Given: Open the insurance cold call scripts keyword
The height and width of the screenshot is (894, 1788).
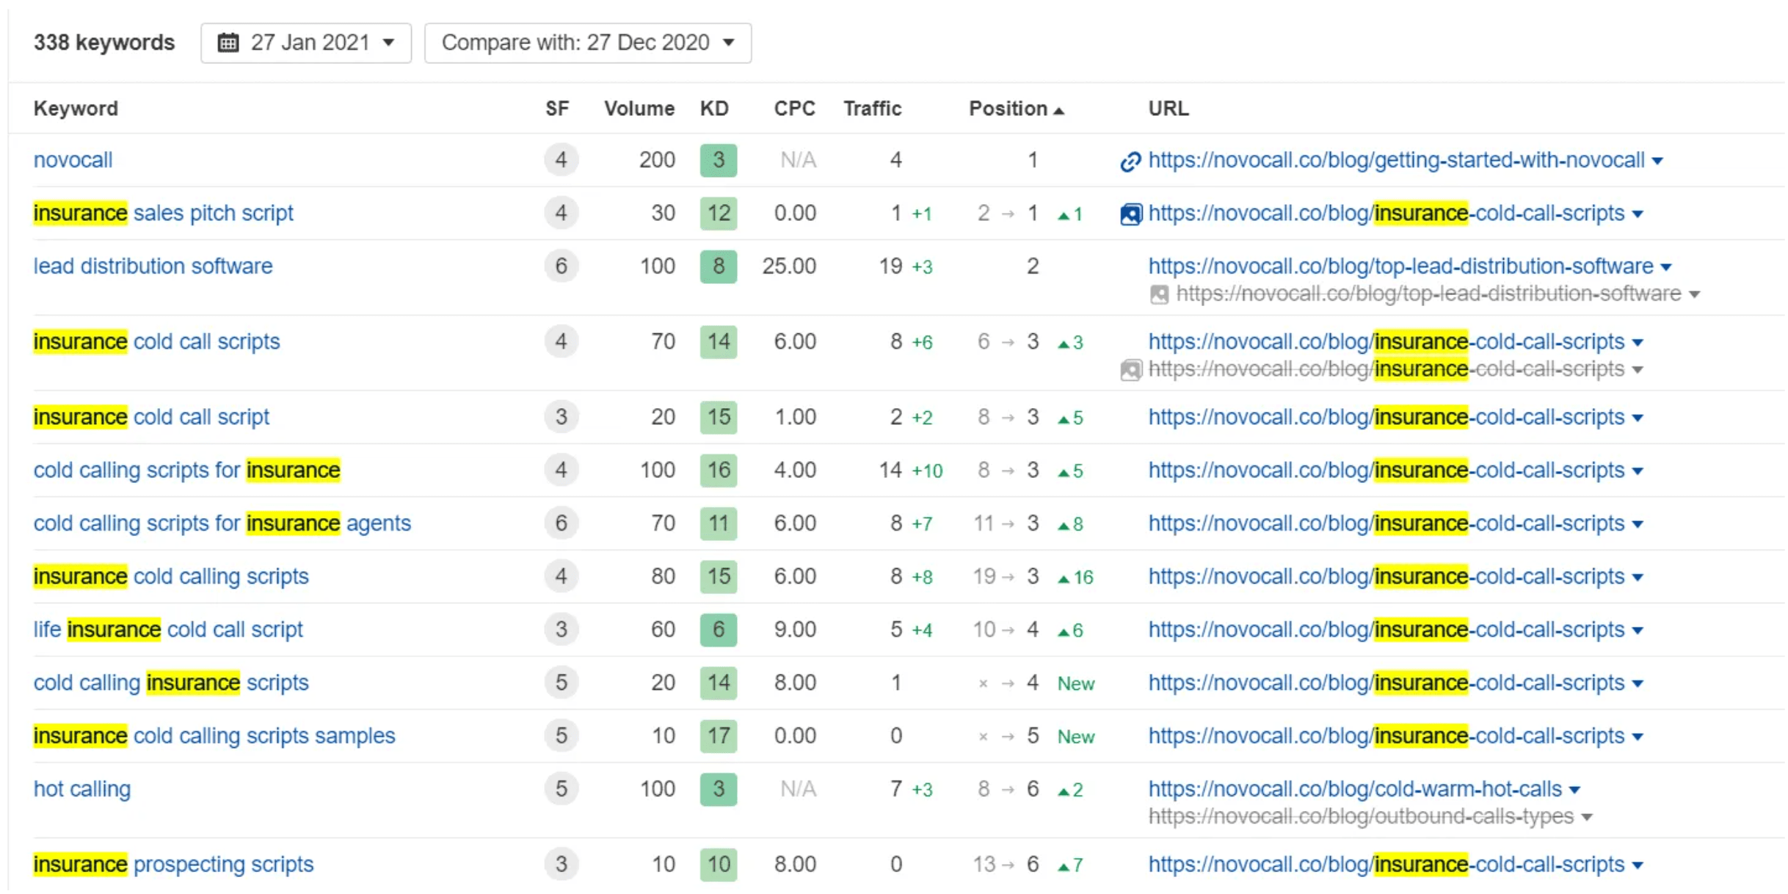Looking at the screenshot, I should 156,341.
